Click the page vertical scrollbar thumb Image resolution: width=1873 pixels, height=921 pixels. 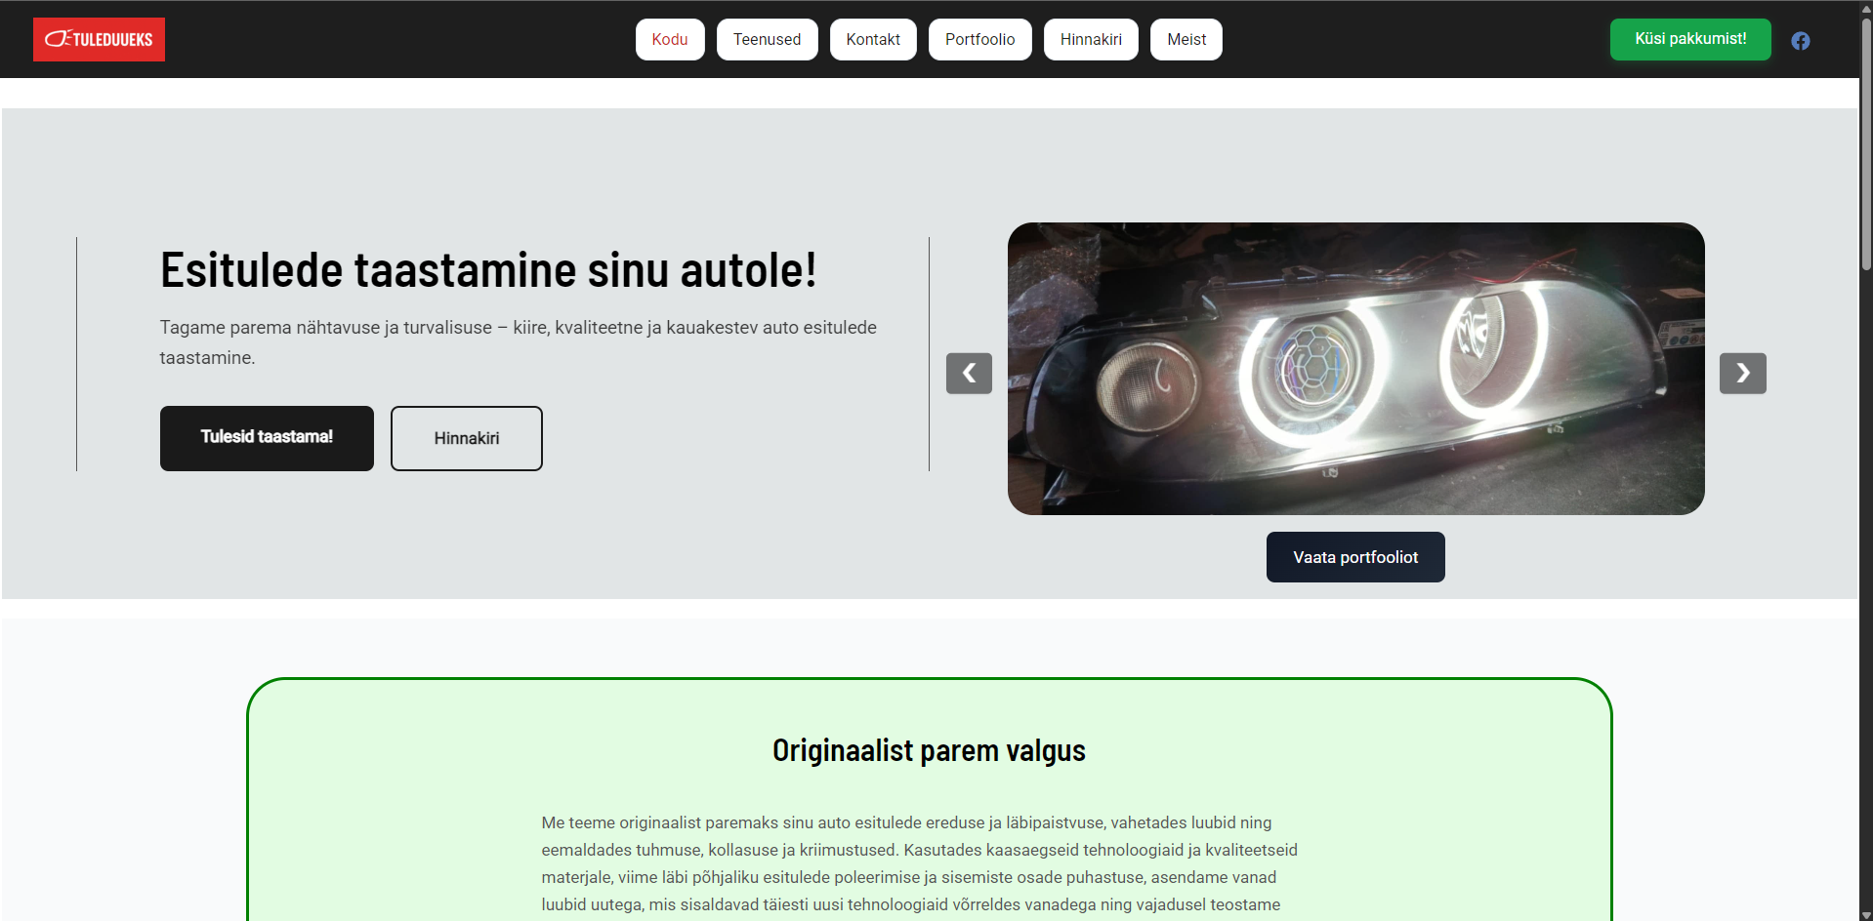[x=1866, y=146]
